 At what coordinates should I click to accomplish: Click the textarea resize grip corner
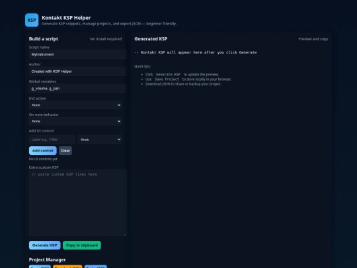[125, 234]
